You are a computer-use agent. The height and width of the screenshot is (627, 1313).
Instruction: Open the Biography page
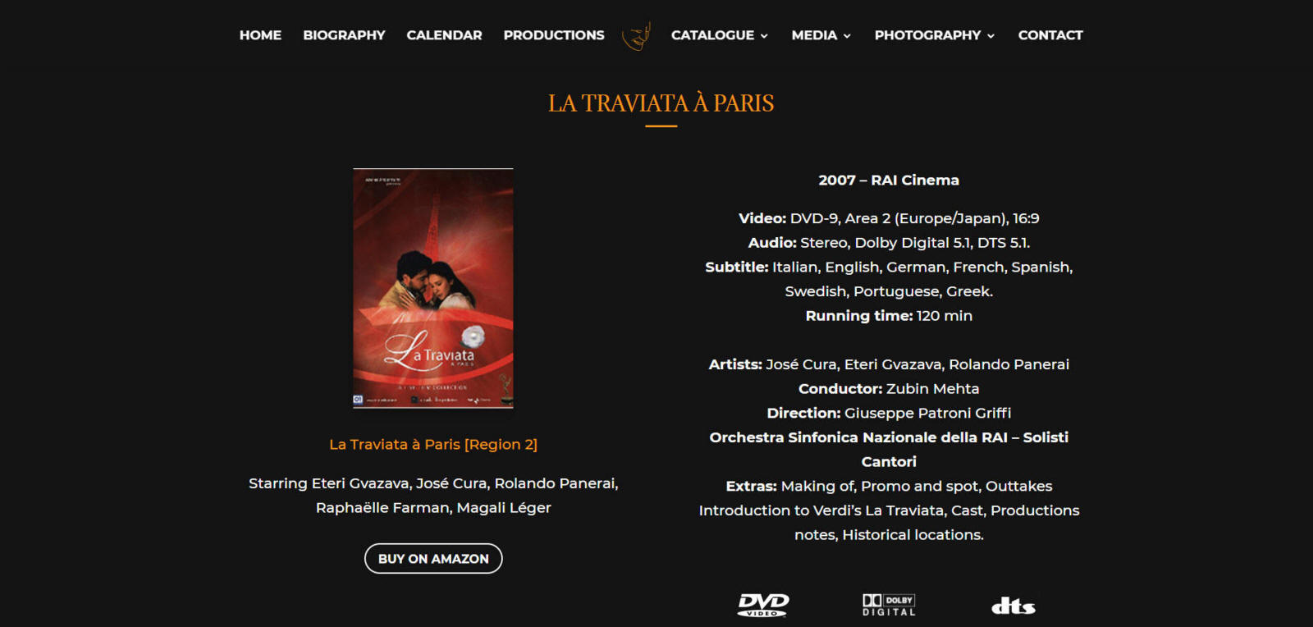click(344, 35)
